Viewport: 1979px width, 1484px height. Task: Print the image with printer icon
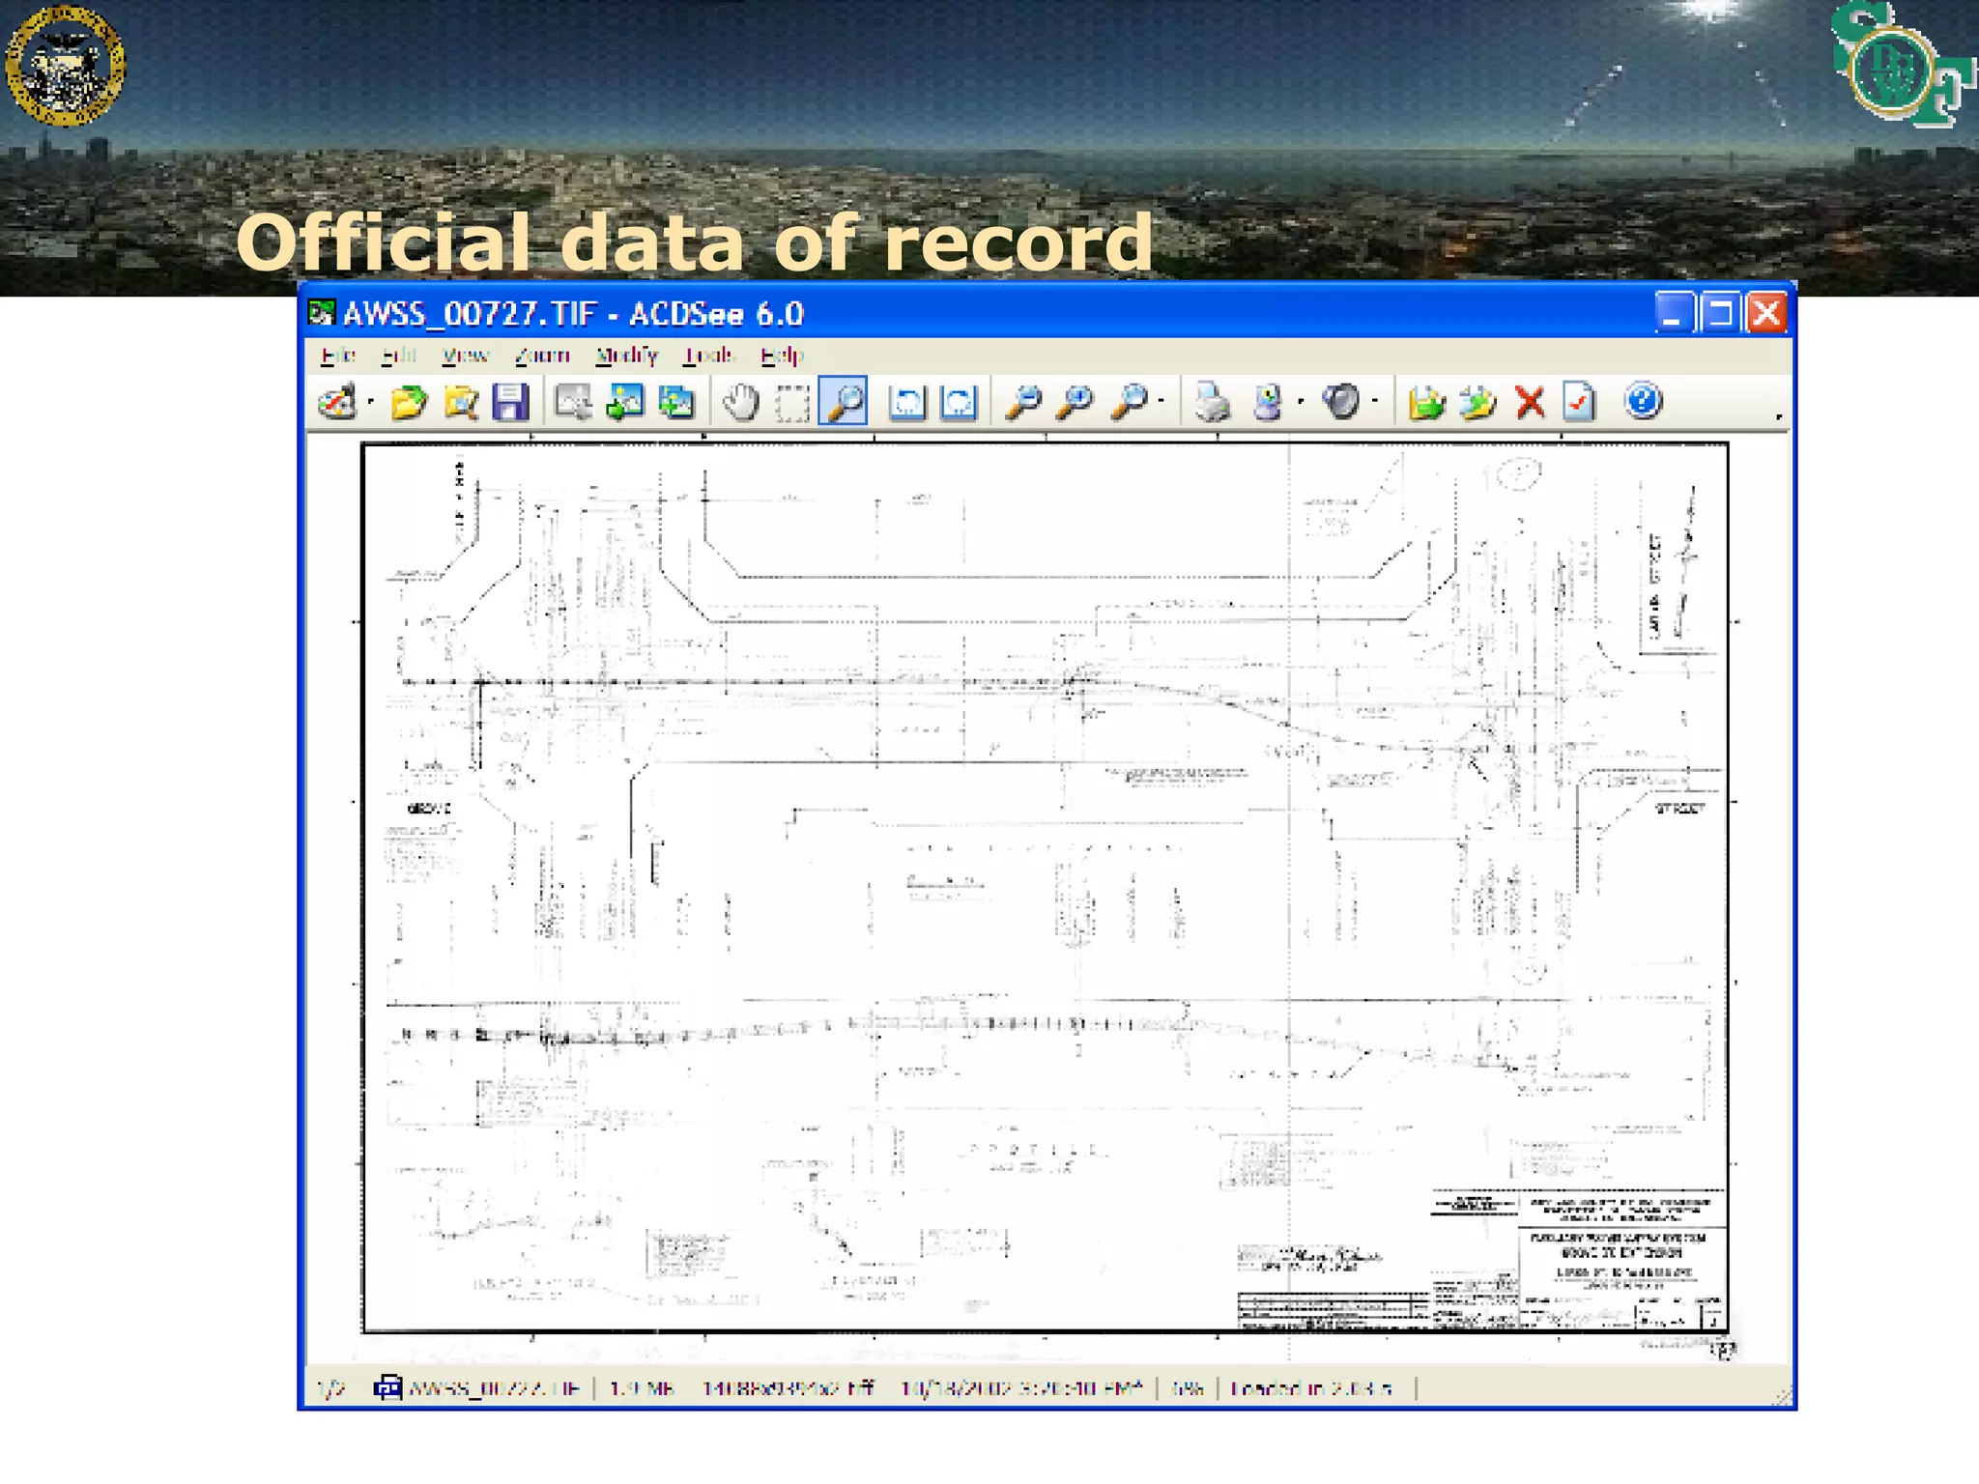1213,401
